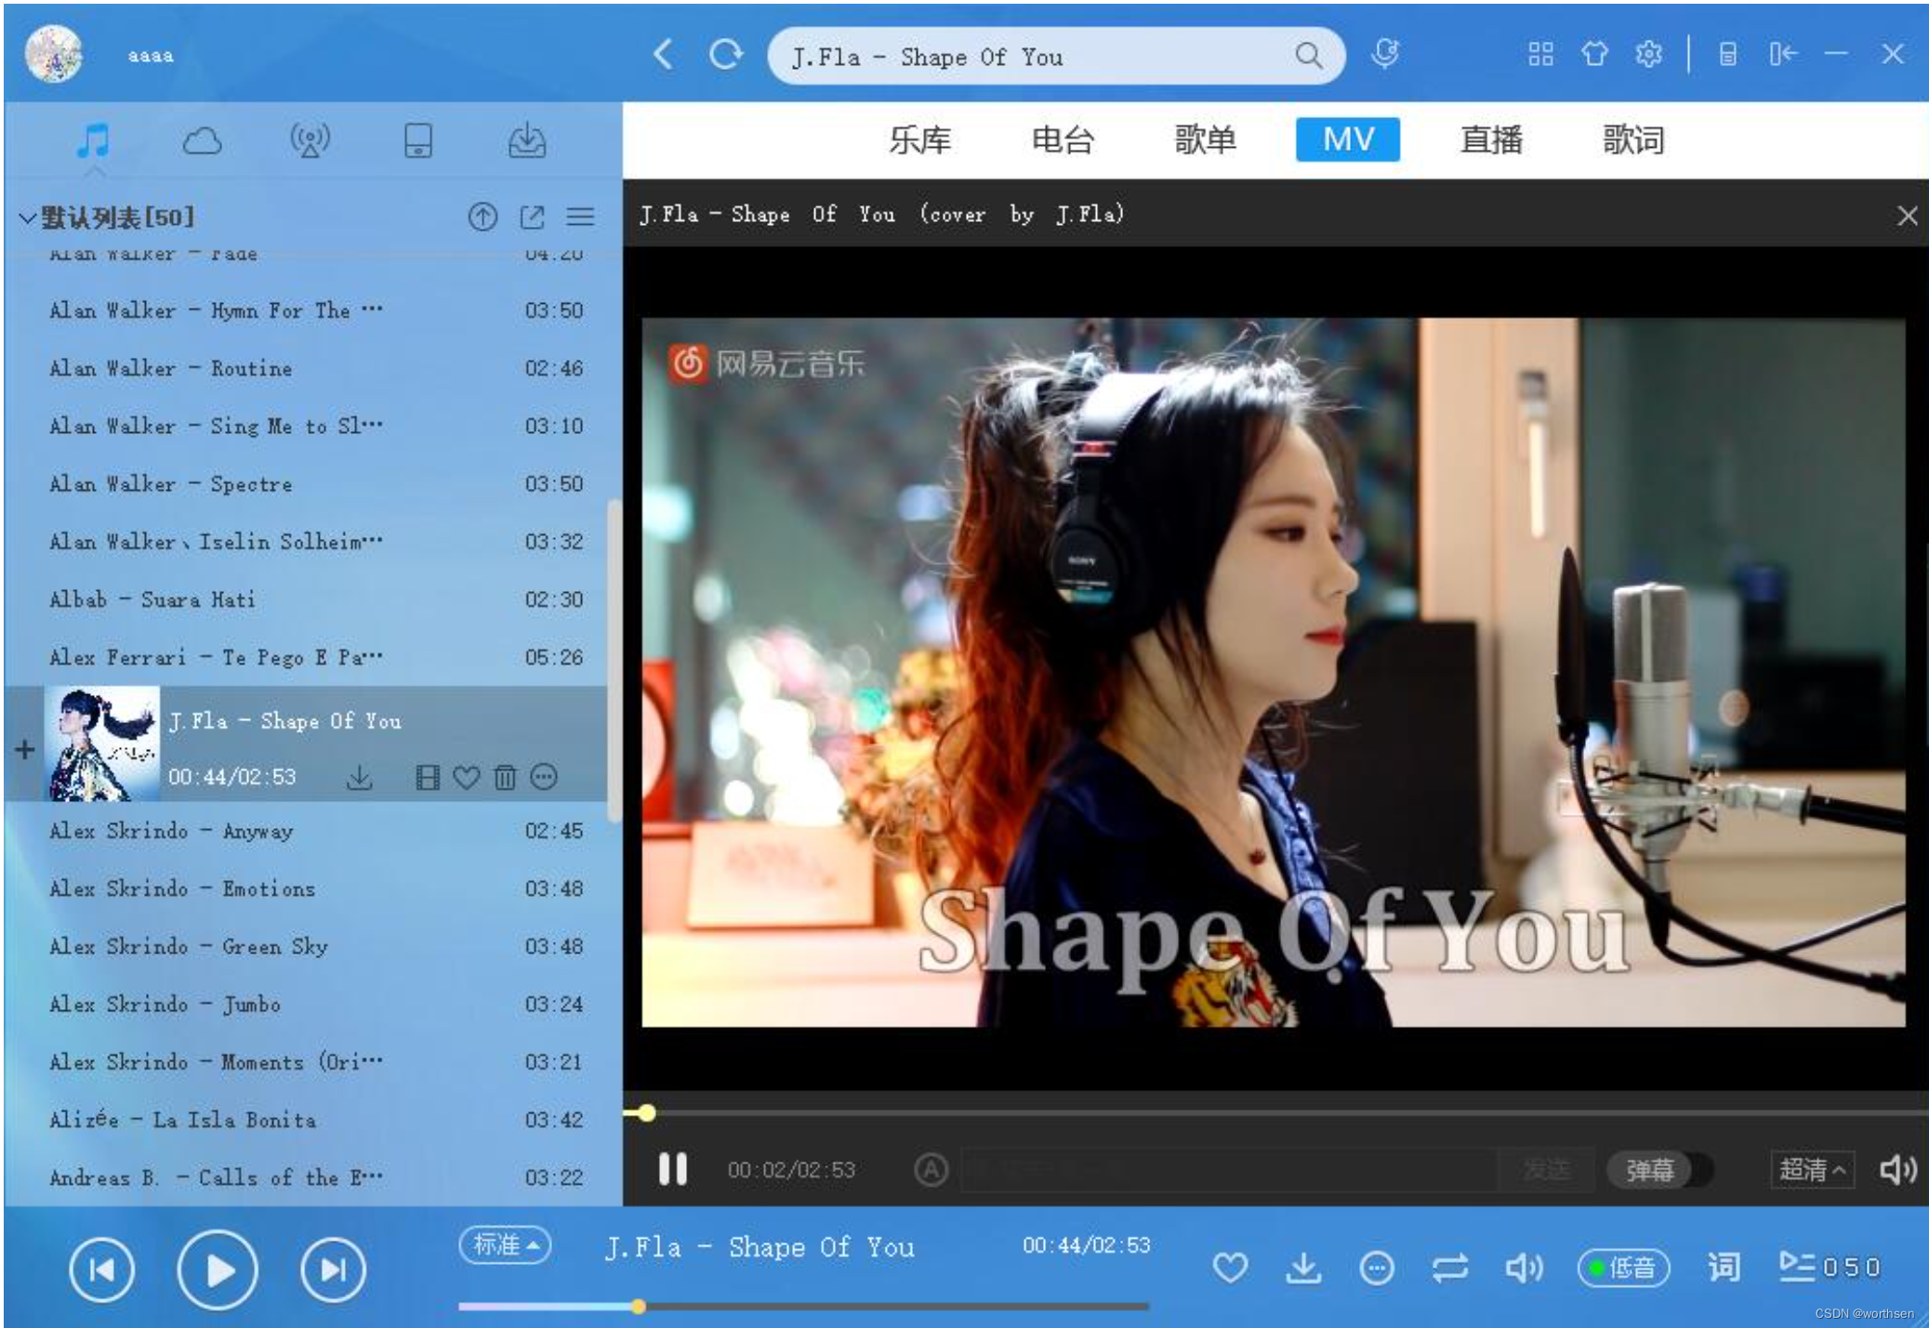Open the cloud music tab icon

click(x=202, y=141)
